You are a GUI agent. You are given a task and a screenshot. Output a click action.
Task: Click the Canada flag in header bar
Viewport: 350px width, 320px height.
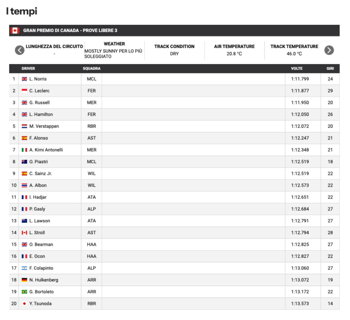point(15,31)
